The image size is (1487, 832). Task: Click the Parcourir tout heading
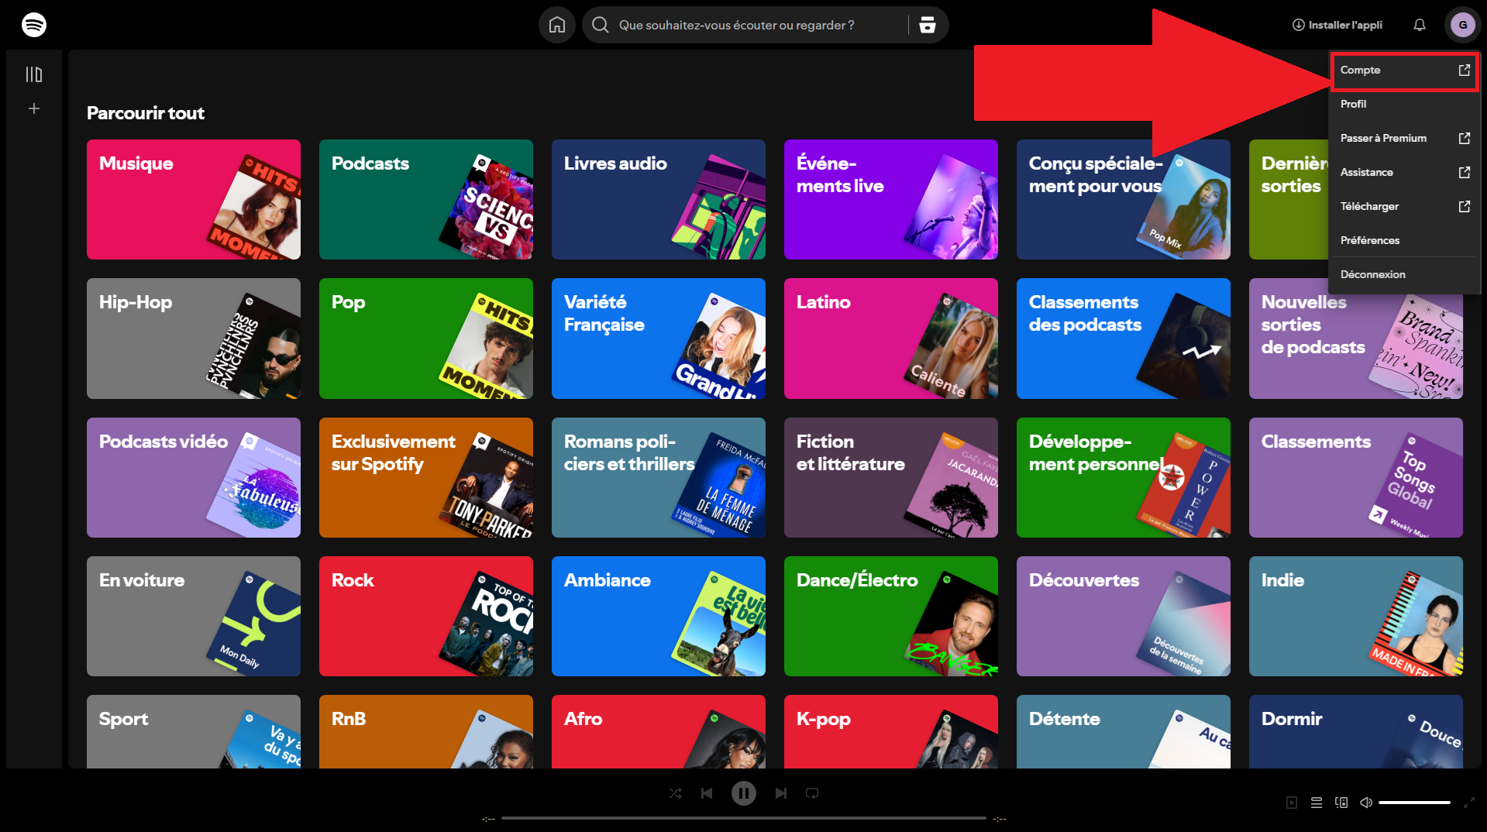click(146, 113)
